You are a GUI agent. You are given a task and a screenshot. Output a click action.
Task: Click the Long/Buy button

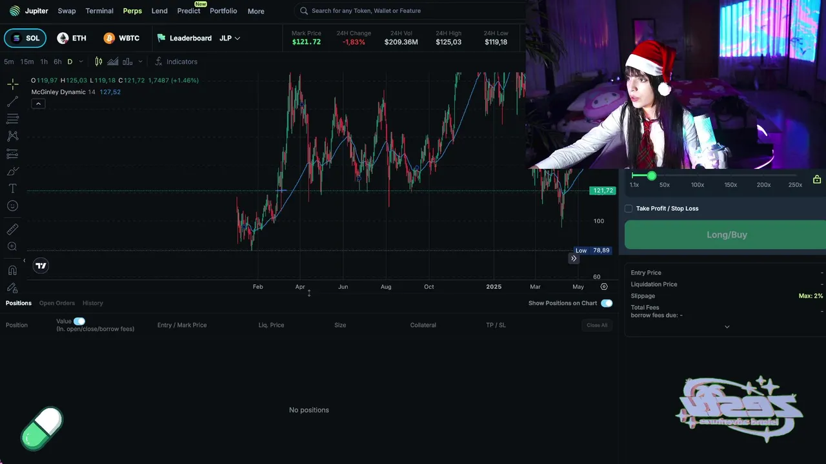point(725,235)
